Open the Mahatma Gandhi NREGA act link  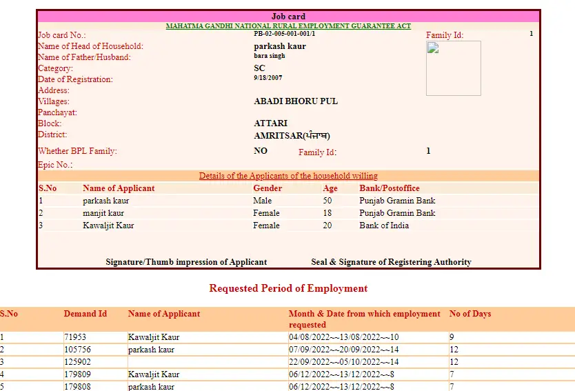point(288,26)
